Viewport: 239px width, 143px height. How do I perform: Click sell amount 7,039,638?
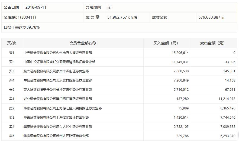228,127
